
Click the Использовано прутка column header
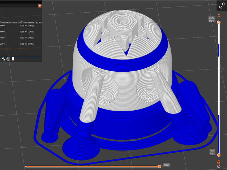tap(31, 22)
